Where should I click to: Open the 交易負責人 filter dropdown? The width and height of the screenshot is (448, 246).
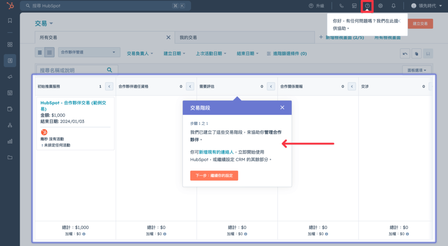140,54
